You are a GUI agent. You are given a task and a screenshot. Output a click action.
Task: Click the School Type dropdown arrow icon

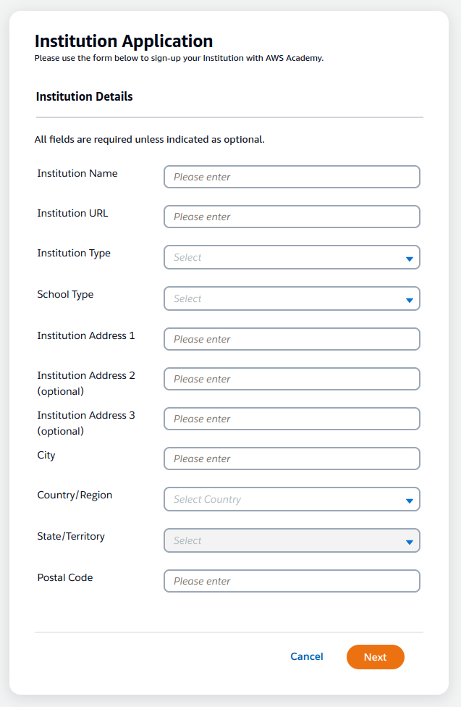point(409,300)
